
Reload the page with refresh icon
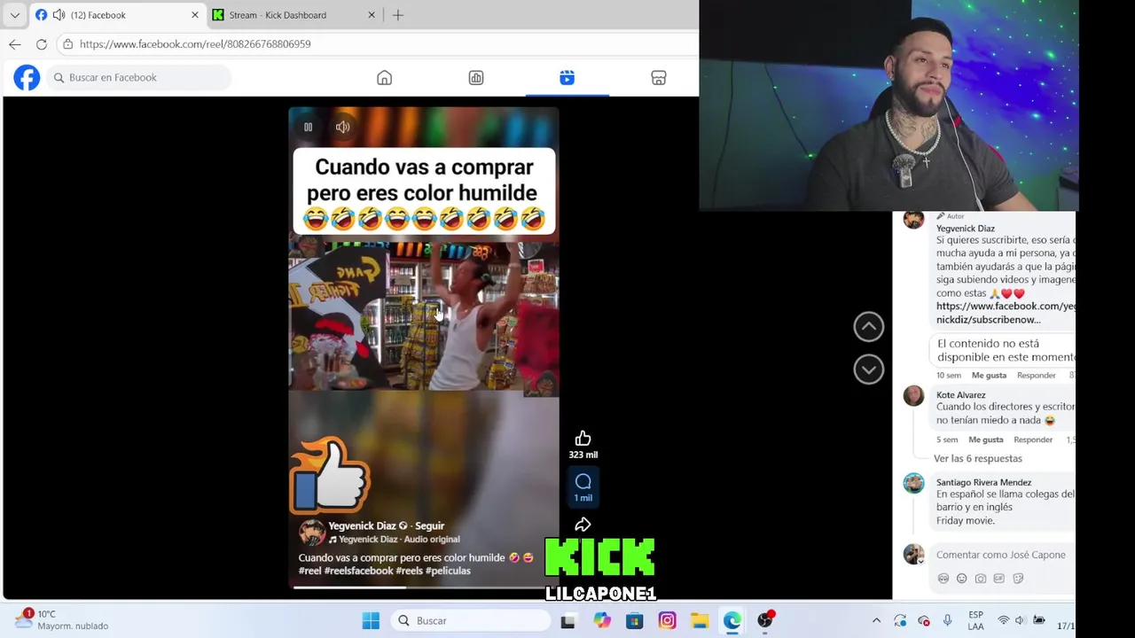coord(42,43)
